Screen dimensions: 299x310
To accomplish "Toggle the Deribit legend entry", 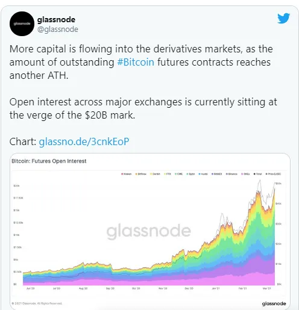I will pos(155,174).
